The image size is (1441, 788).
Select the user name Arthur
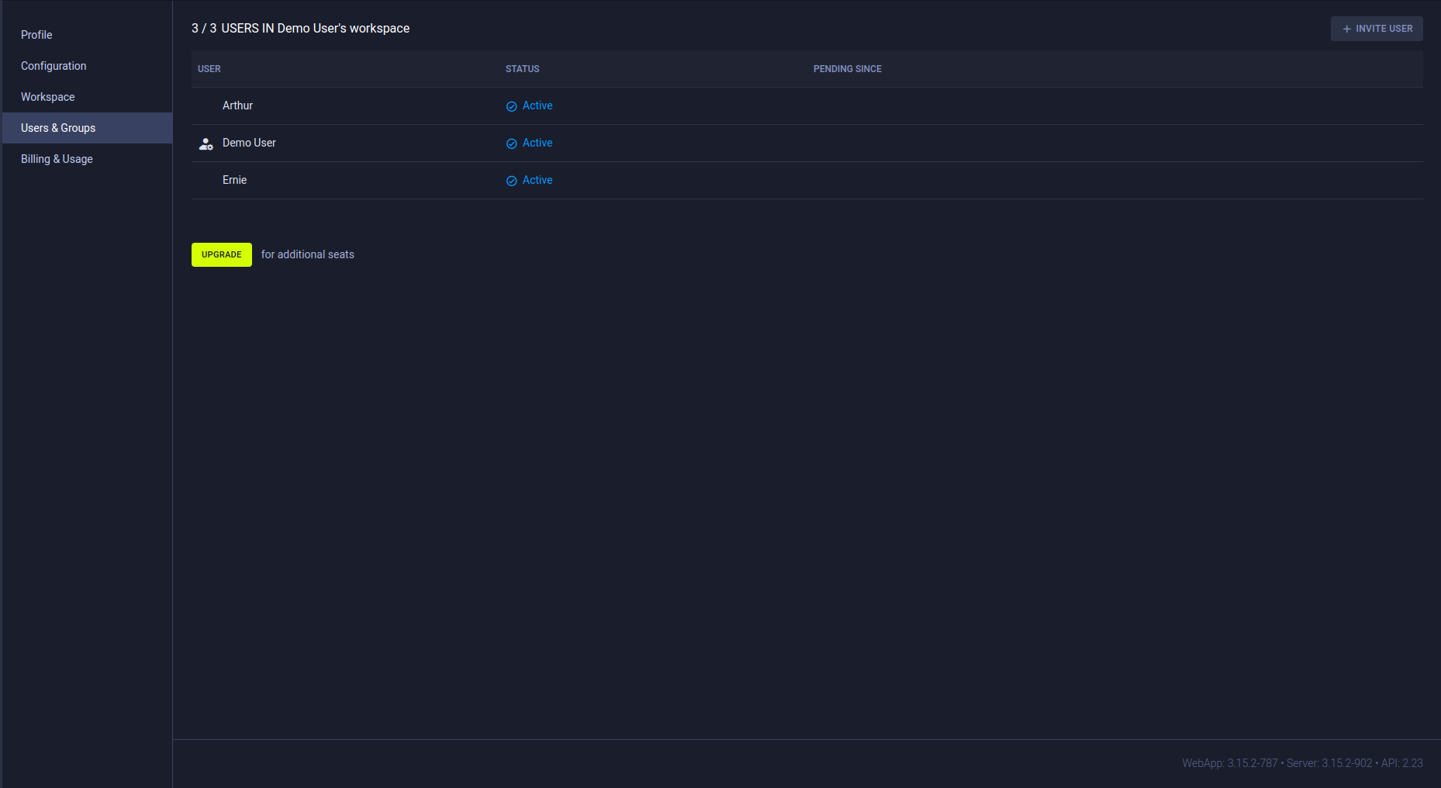click(x=237, y=105)
